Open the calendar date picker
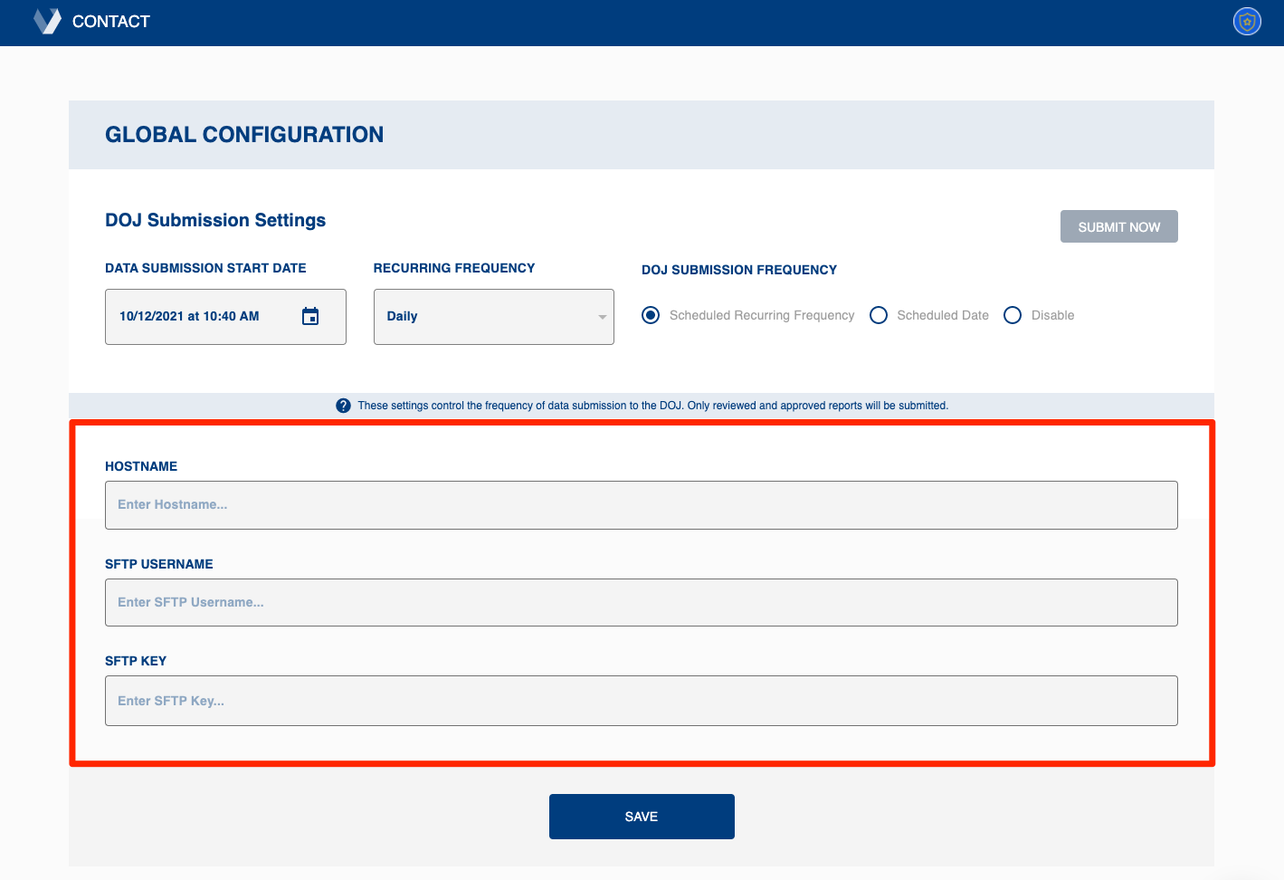Screen dimensions: 1284x880 310,316
